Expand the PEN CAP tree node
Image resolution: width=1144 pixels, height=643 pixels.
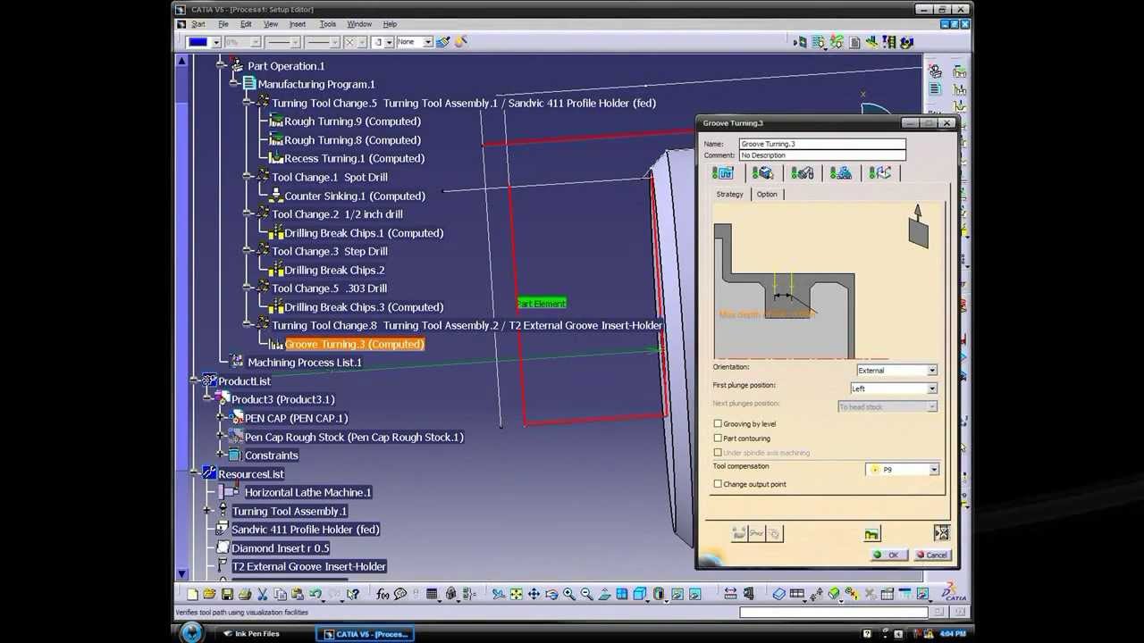point(221,418)
